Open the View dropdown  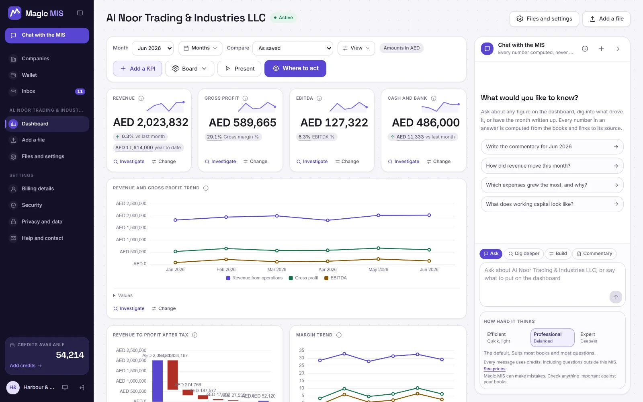pos(356,48)
